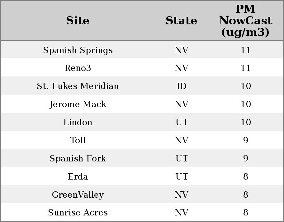Click the Sunrise Acres site cell
Screen dimensions: 284x222
point(78,213)
